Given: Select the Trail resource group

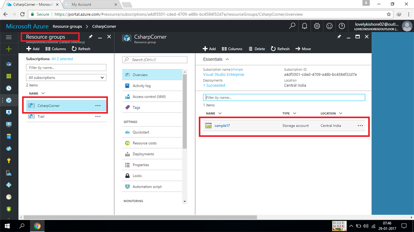Looking at the screenshot, I should pyautogui.click(x=66, y=117).
